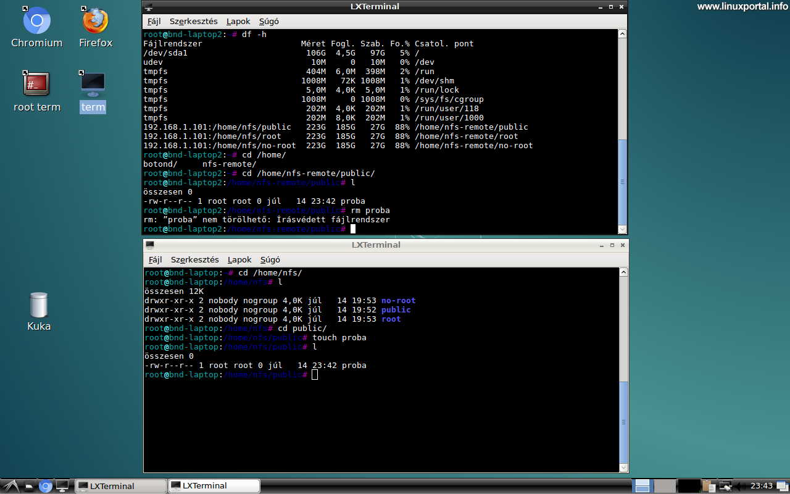The image size is (790, 494).
Task: Click 'Írásvédett fájlrendszer' error message
Action: click(x=333, y=220)
